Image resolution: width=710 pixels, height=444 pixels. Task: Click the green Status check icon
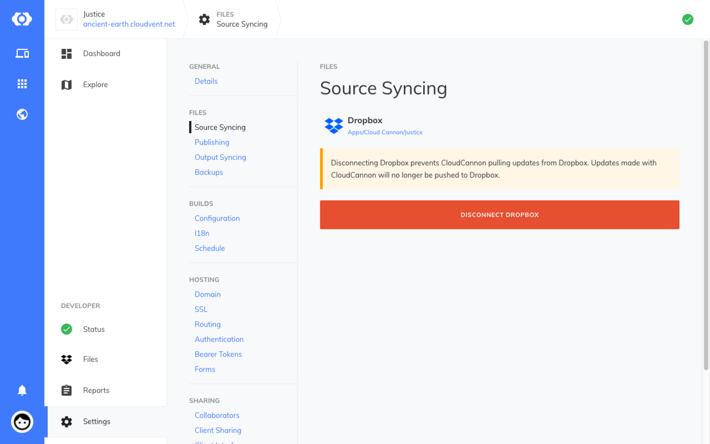click(67, 329)
